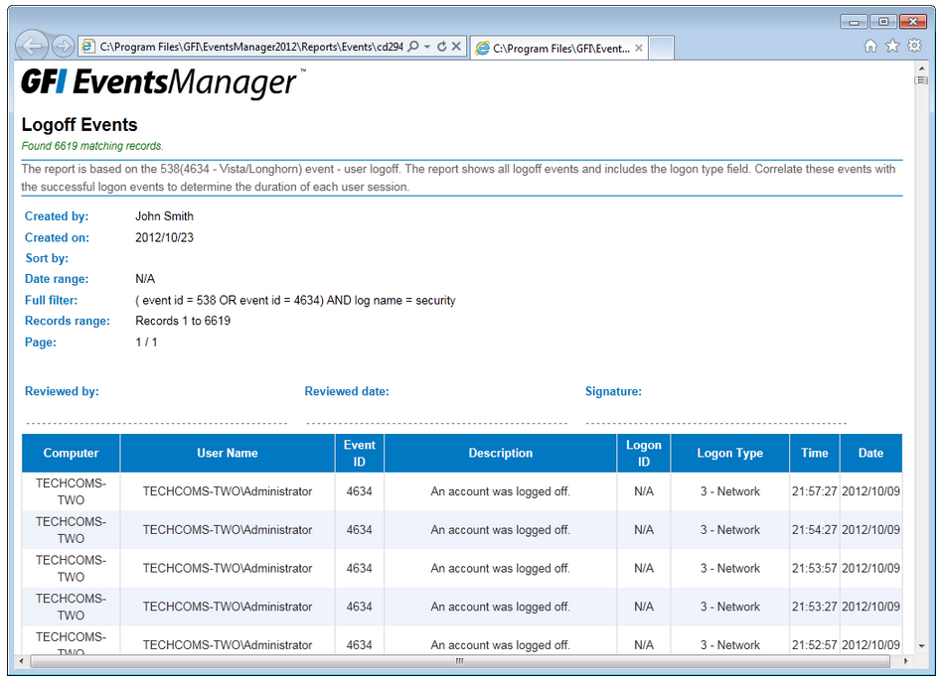Click "3 - Network" in the 21:53:27 row
Screen dimensions: 942x681
(730, 607)
